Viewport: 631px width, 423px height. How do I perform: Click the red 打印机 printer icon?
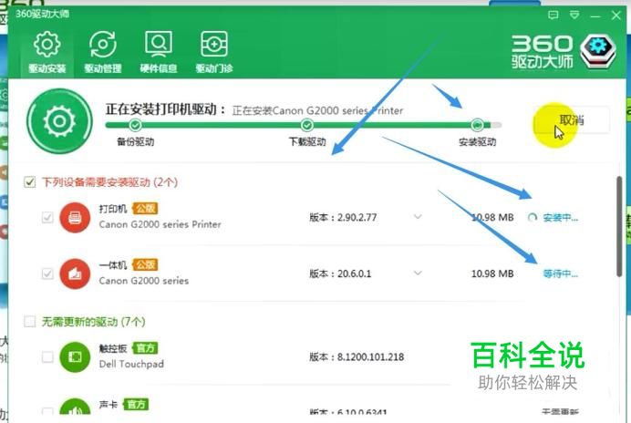(75, 218)
